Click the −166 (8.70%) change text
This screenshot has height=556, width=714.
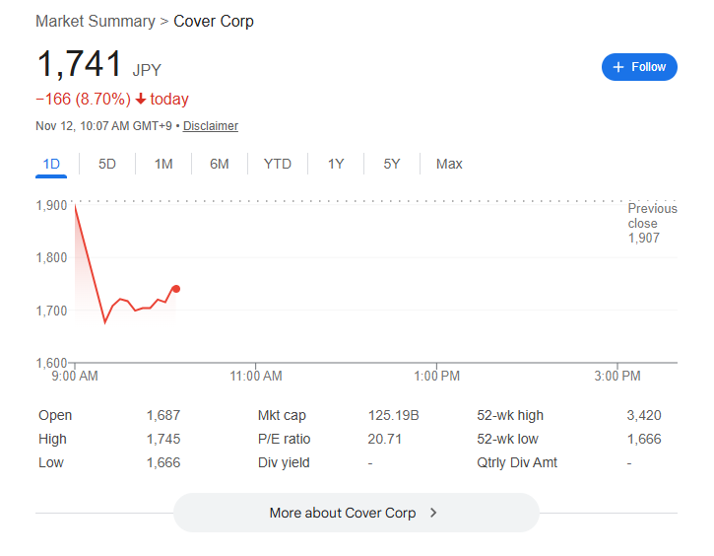tap(84, 99)
